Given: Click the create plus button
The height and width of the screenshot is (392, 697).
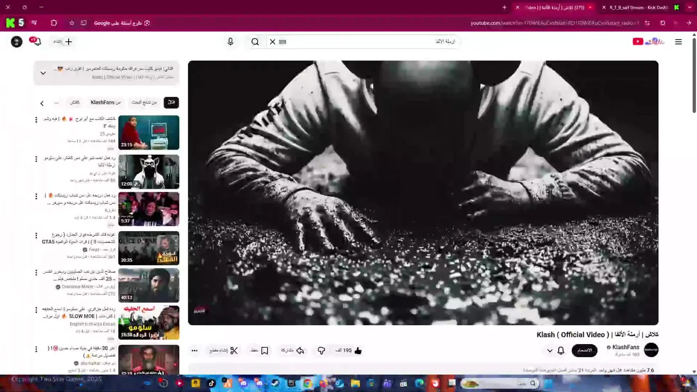Looking at the screenshot, I should coord(63,41).
